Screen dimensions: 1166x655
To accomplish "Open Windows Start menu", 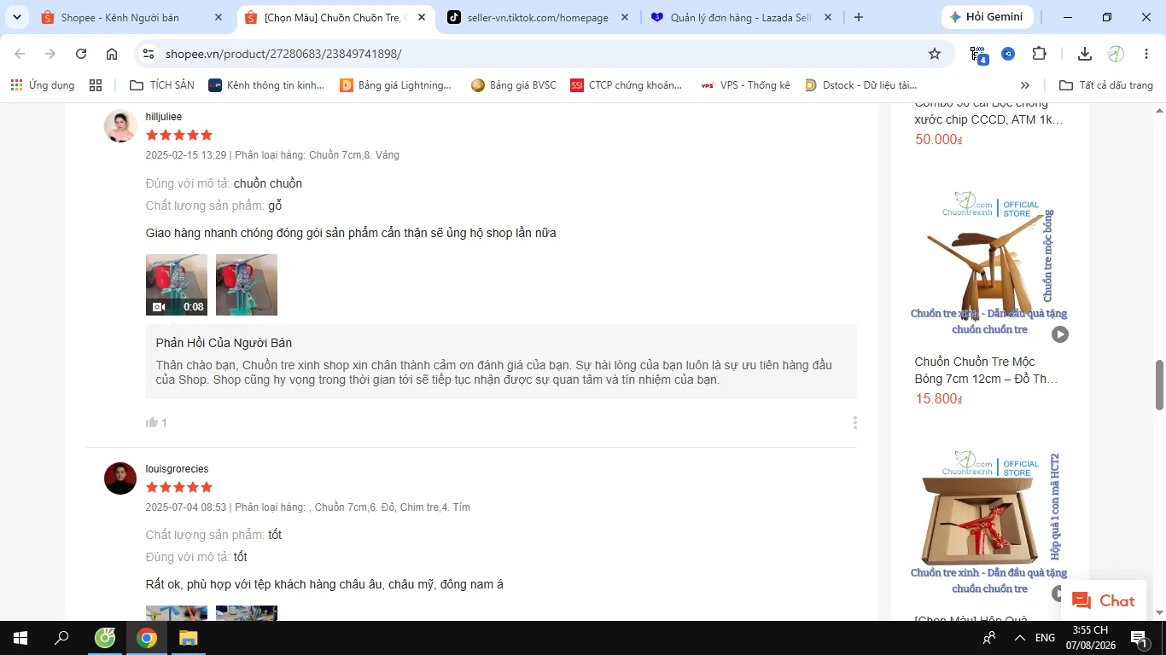I will point(20,638).
